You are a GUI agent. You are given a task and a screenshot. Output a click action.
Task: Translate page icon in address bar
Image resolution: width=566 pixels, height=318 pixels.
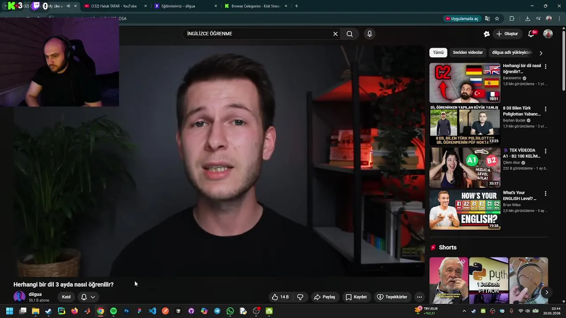point(487,19)
